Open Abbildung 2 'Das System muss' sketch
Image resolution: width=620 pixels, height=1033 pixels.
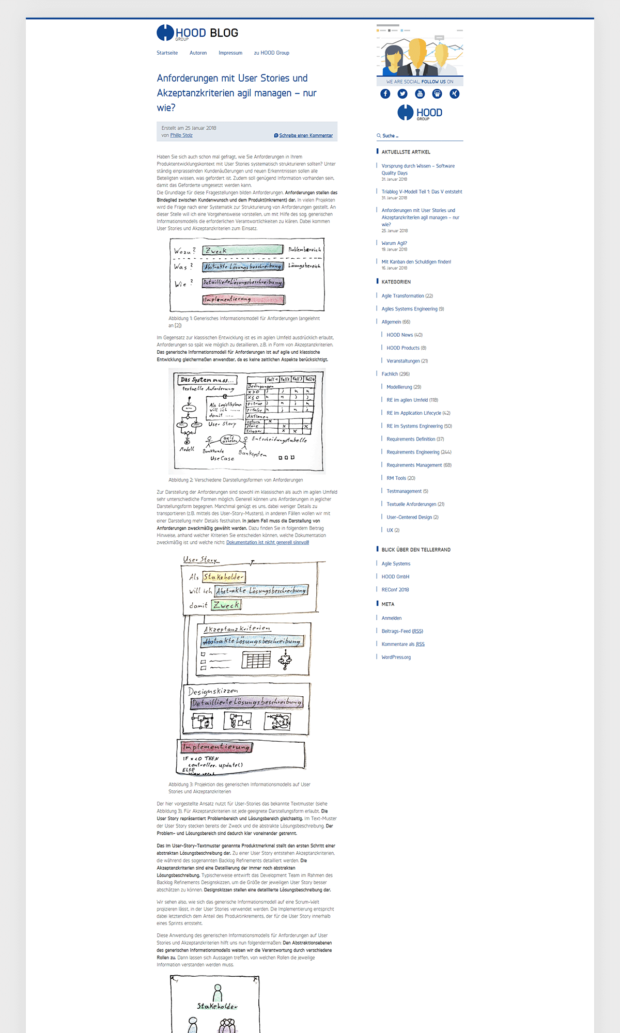click(247, 421)
